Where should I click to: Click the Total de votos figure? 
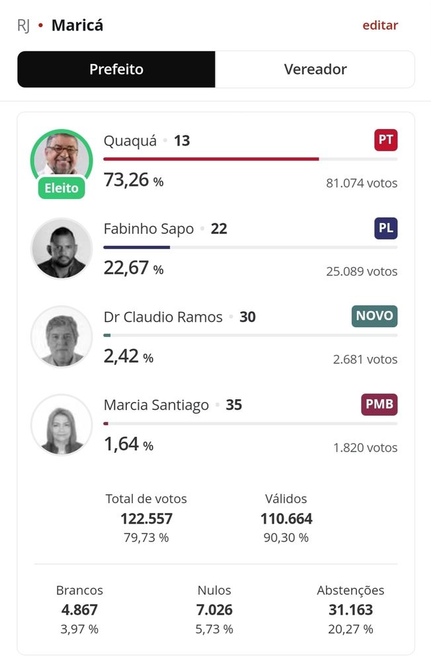tap(146, 518)
